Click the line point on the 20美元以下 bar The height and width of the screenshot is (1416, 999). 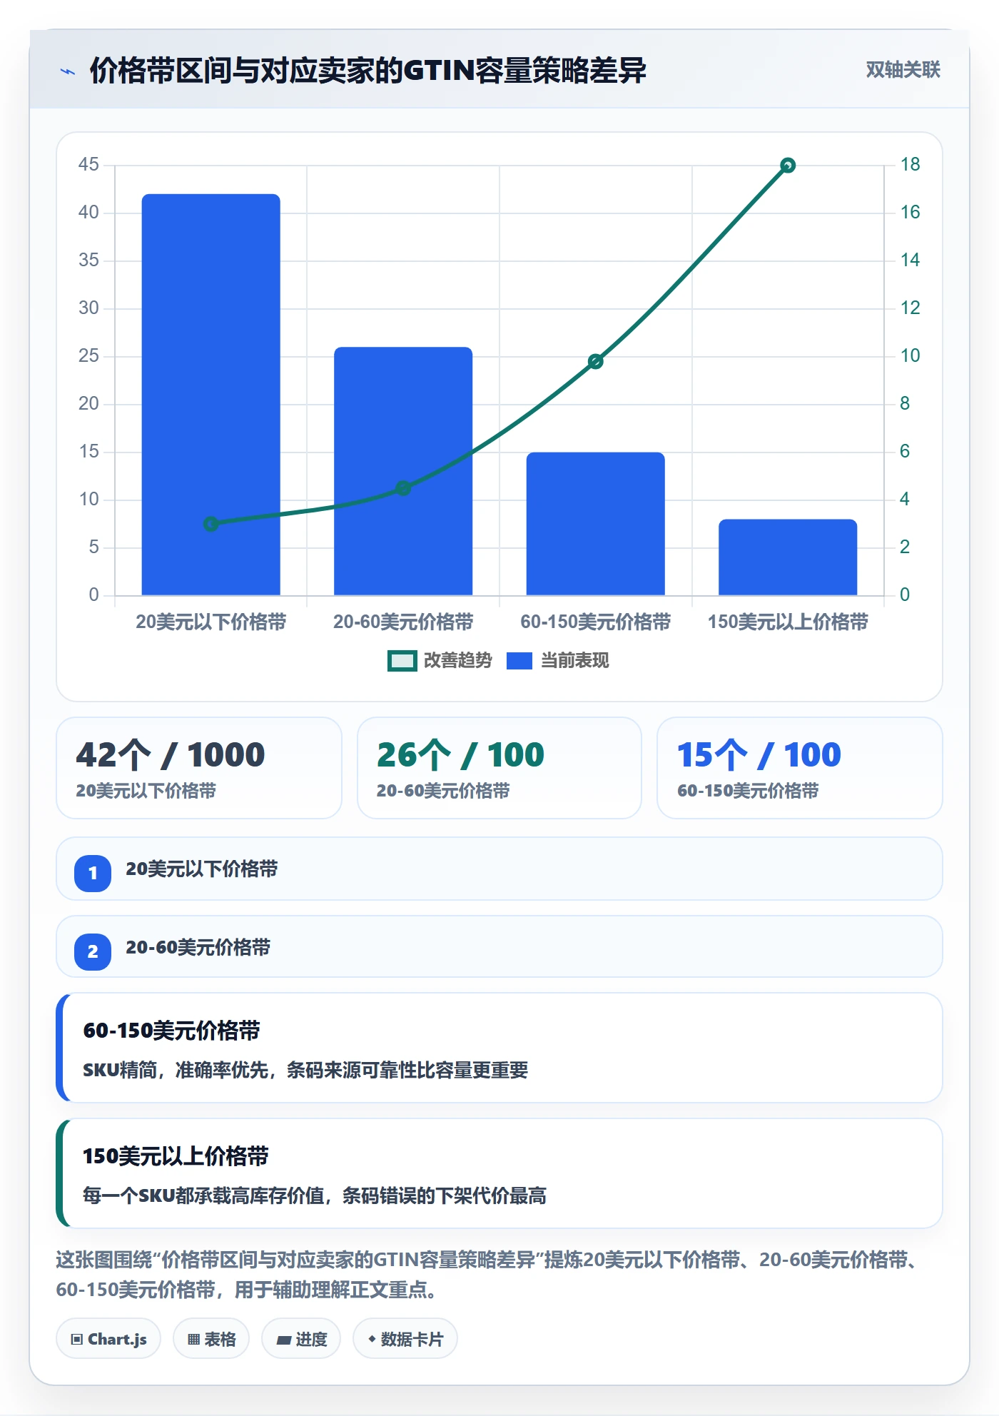click(x=211, y=524)
